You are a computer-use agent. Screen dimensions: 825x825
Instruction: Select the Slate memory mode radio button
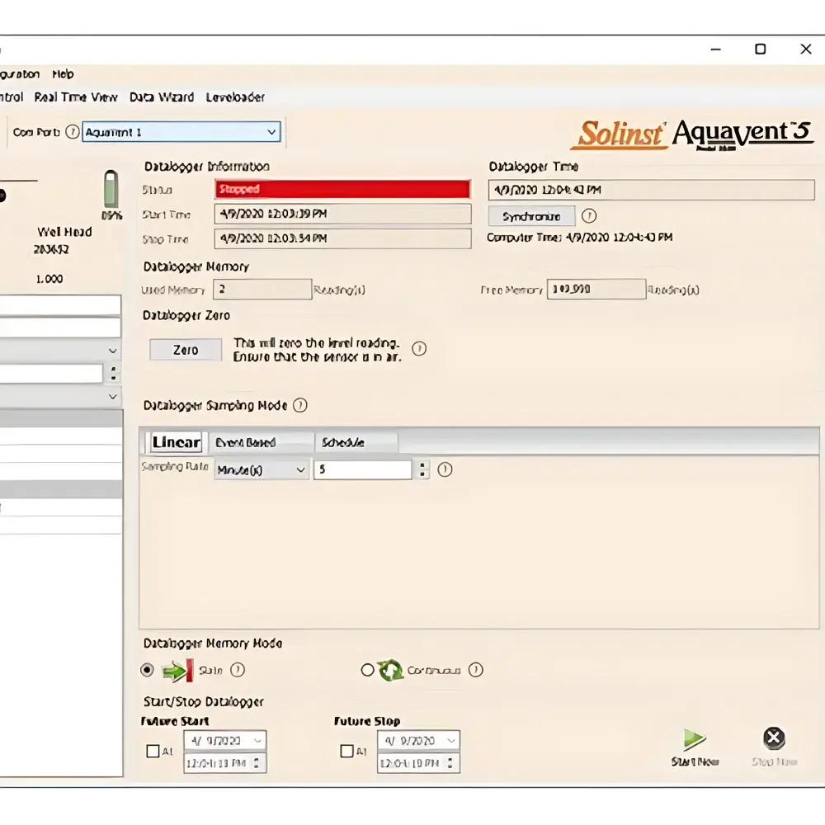pyautogui.click(x=148, y=671)
